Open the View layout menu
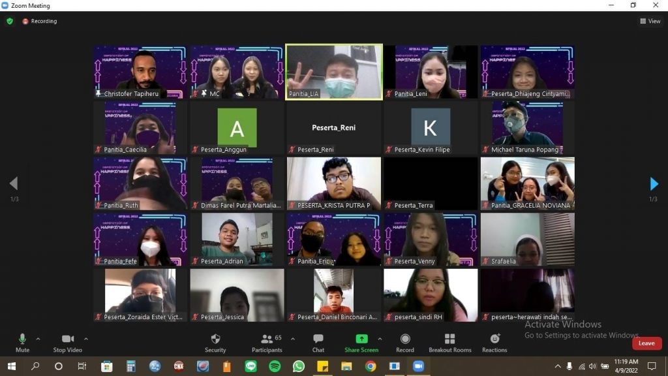Screen dimensions: 668x376 (x=650, y=21)
